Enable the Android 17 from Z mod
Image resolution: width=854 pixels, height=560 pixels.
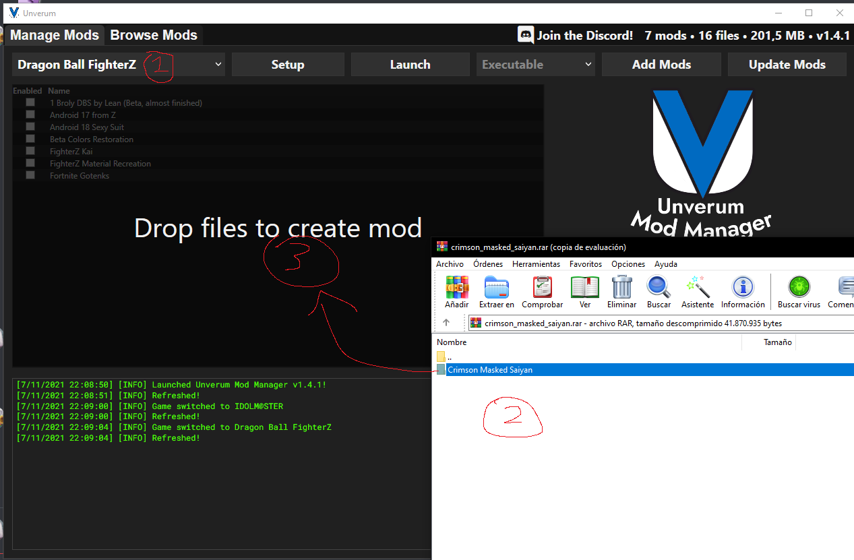coord(30,115)
